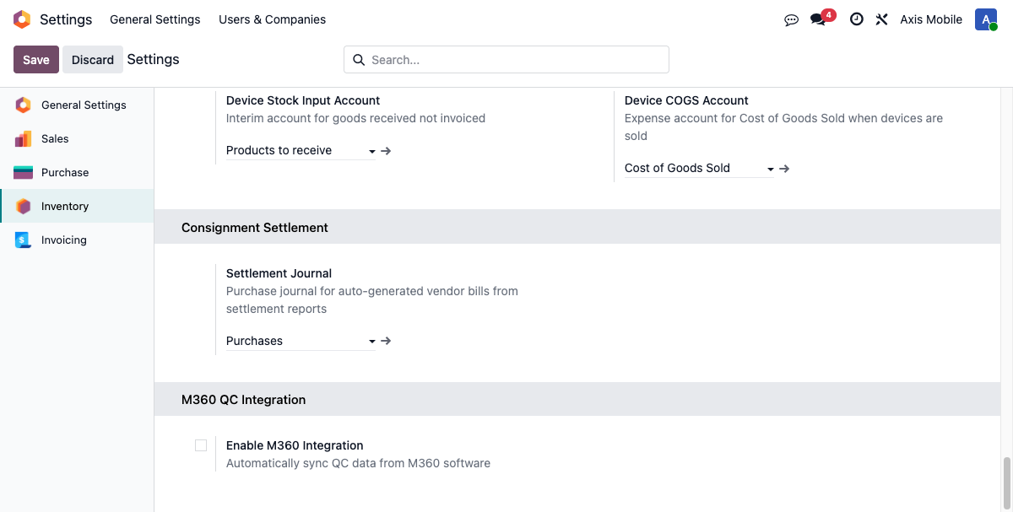
Task: Select Invoicing in the sidebar
Action: click(x=64, y=240)
